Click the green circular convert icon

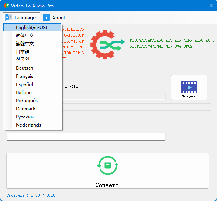point(108,165)
